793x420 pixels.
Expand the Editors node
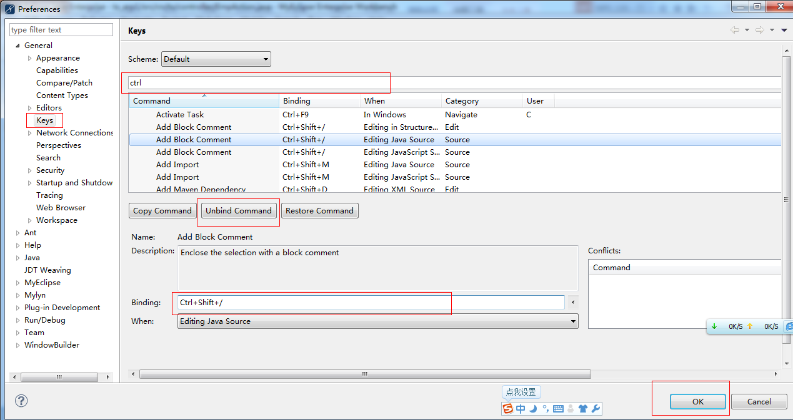29,108
